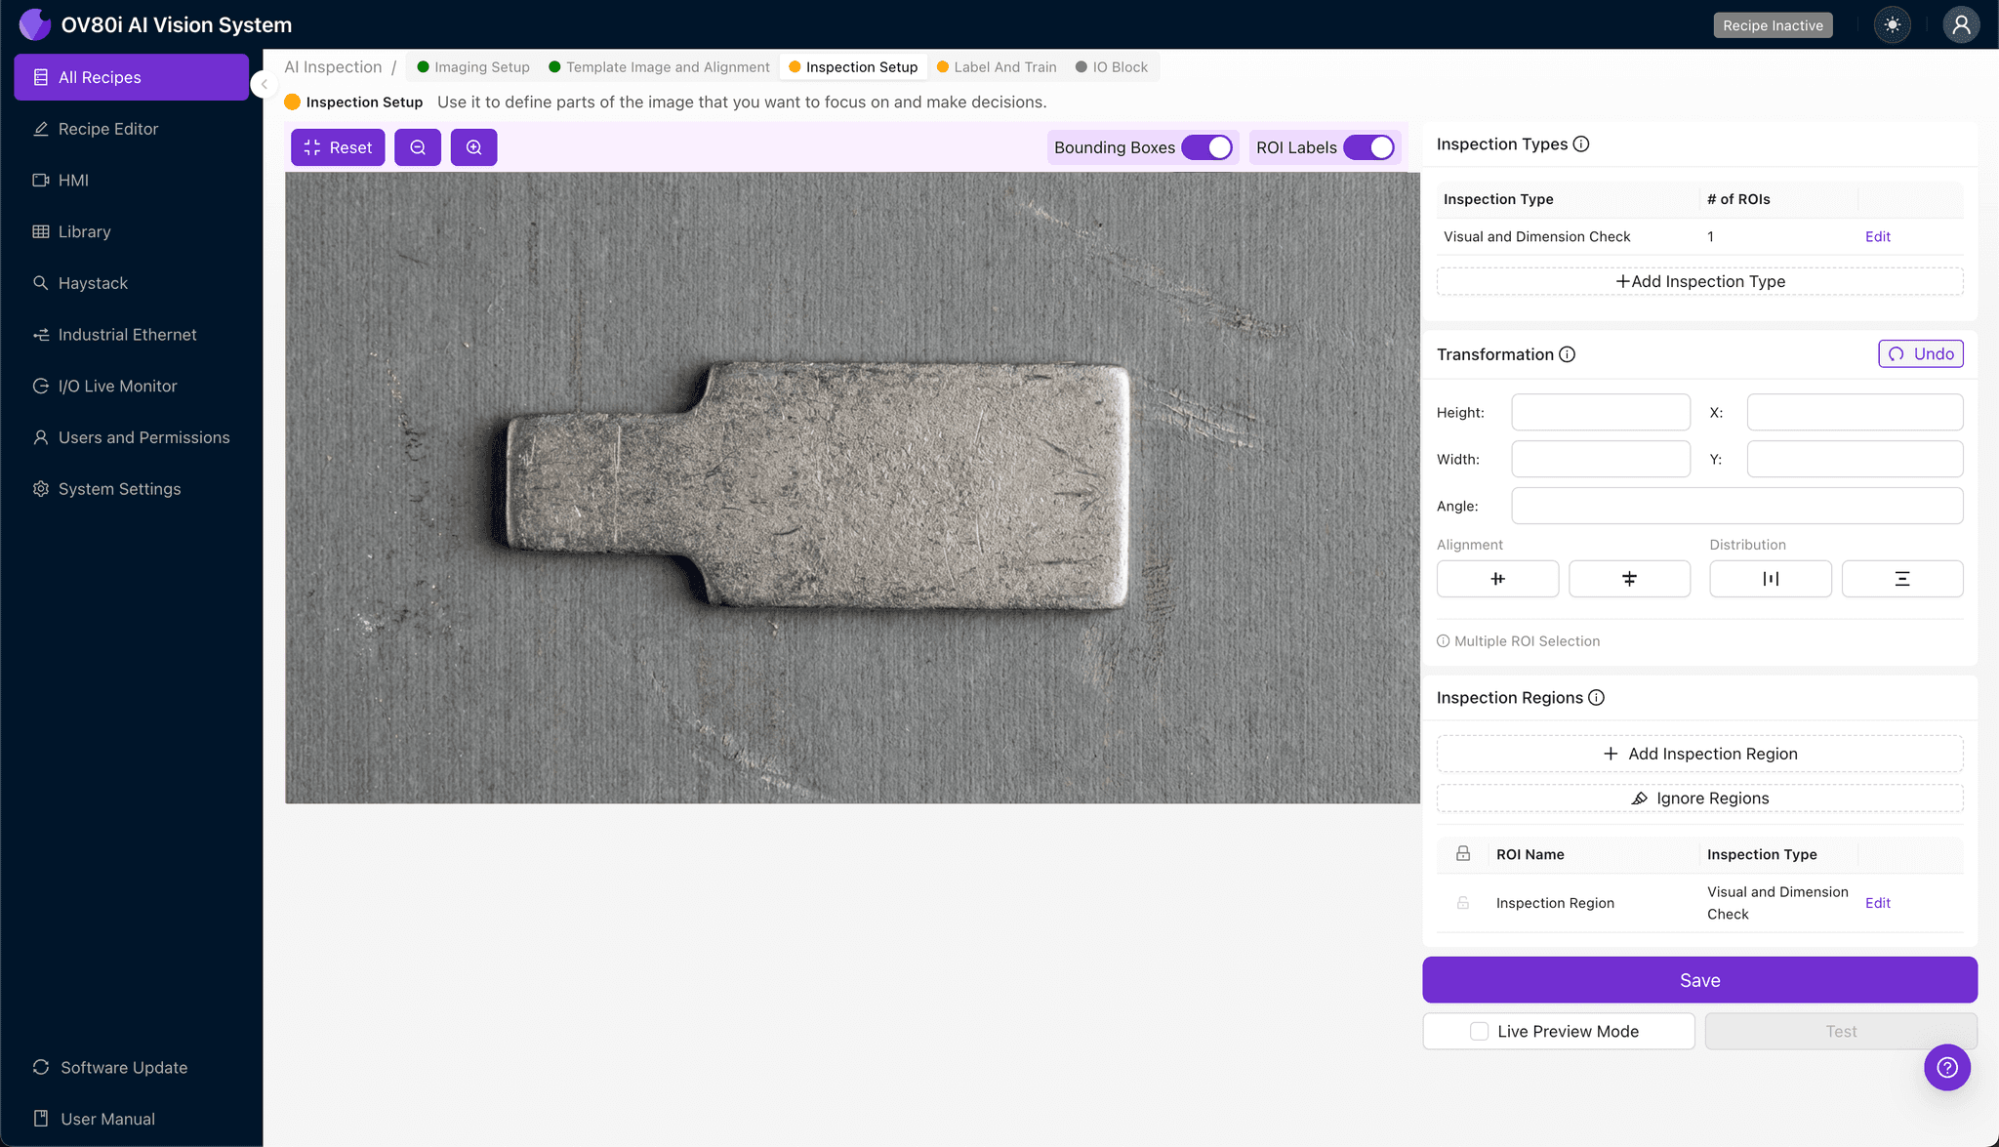Open the user profile avatar icon
The height and width of the screenshot is (1147, 1999).
[1960, 25]
